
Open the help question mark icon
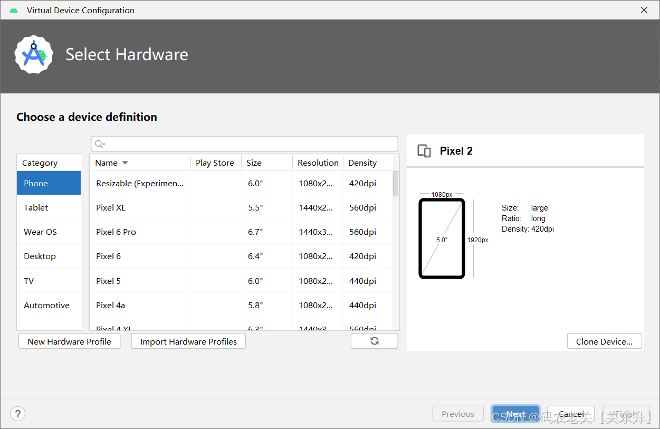18,414
